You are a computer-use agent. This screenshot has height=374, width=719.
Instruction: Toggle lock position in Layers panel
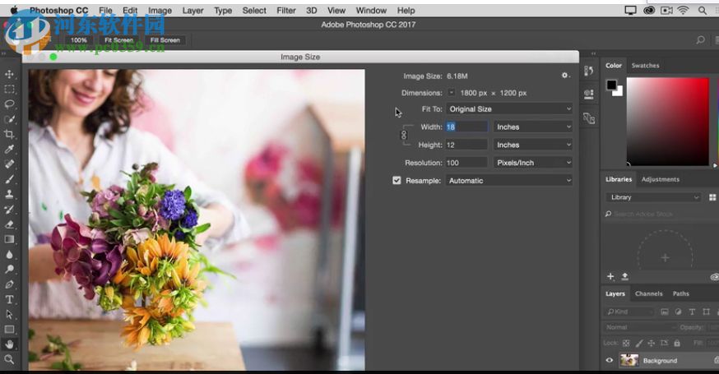point(652,343)
